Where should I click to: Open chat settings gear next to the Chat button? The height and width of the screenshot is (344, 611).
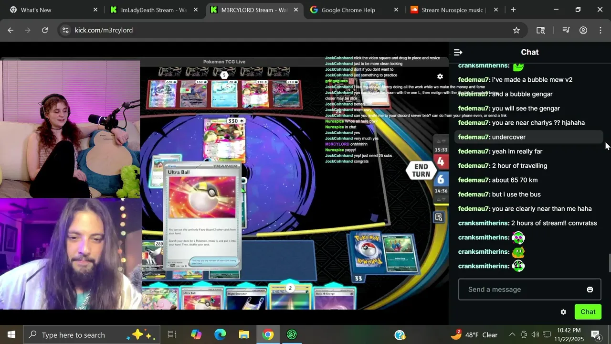pos(563,312)
